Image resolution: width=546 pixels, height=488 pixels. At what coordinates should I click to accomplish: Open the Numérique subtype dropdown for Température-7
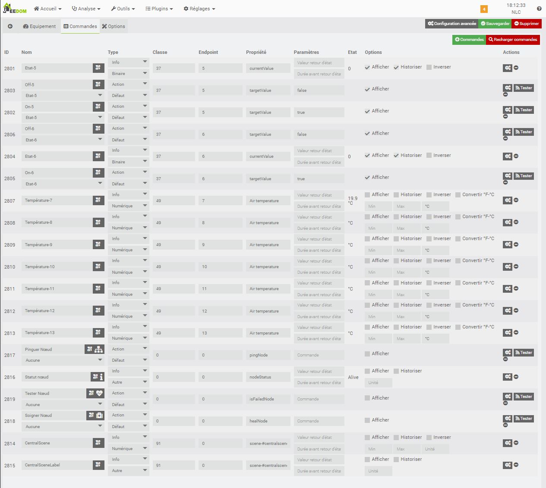129,206
